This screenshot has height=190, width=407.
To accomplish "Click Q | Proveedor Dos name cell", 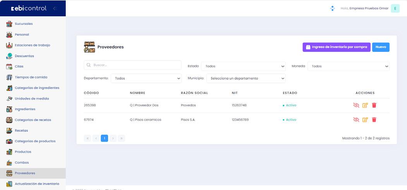I will [144, 105].
